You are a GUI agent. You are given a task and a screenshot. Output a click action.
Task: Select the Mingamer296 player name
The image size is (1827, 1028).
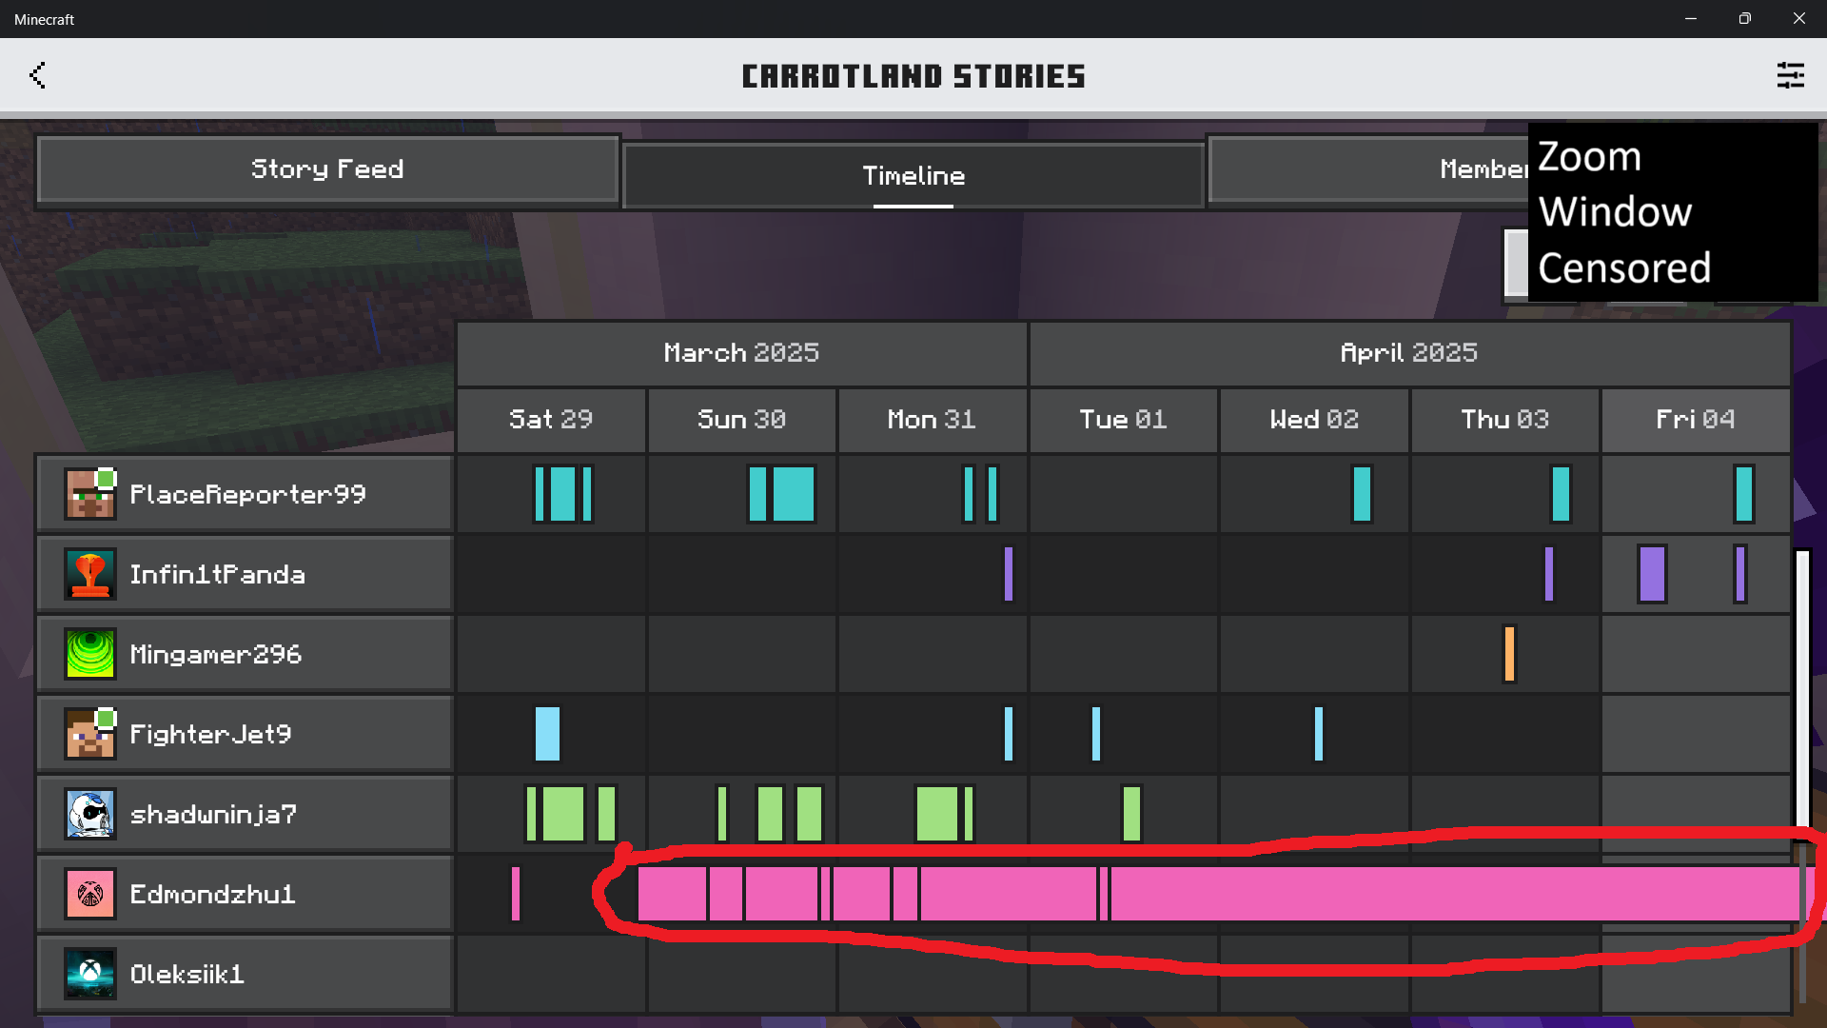pos(216,654)
